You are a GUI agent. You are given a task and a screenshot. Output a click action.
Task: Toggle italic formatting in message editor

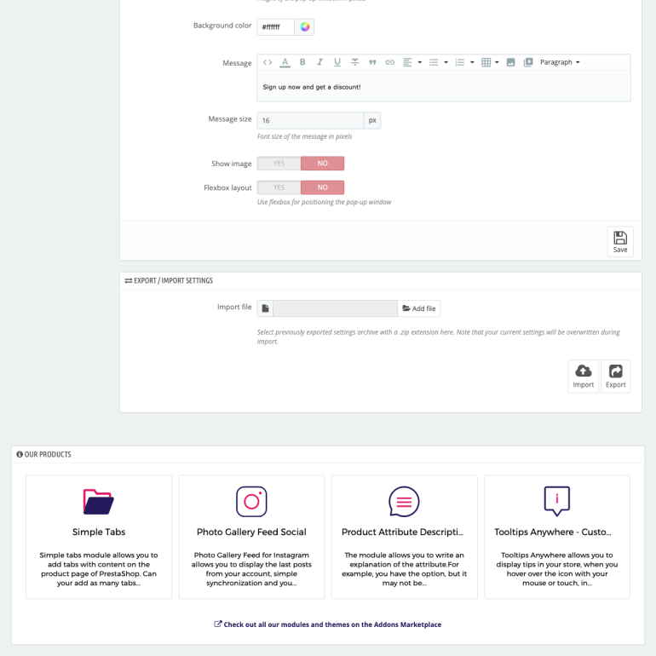click(x=320, y=62)
